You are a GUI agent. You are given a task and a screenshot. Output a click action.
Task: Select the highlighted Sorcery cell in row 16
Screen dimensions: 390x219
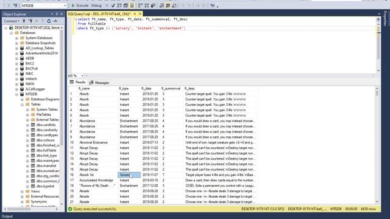129,175
